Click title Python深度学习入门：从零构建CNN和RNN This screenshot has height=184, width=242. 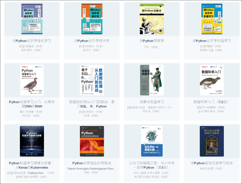pos(32,104)
